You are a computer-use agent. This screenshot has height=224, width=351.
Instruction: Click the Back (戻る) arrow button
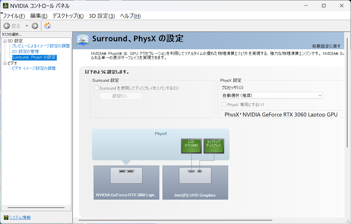[x=6, y=26]
